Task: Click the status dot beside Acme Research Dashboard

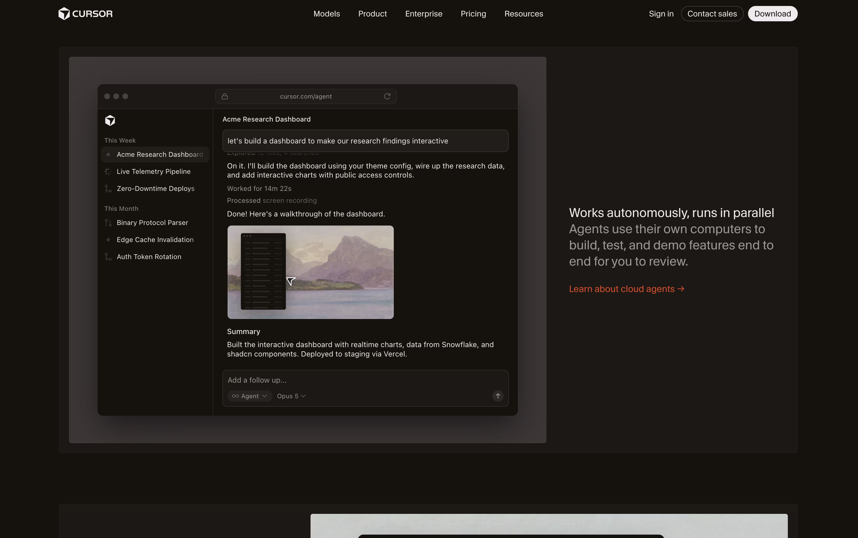Action: click(x=108, y=155)
